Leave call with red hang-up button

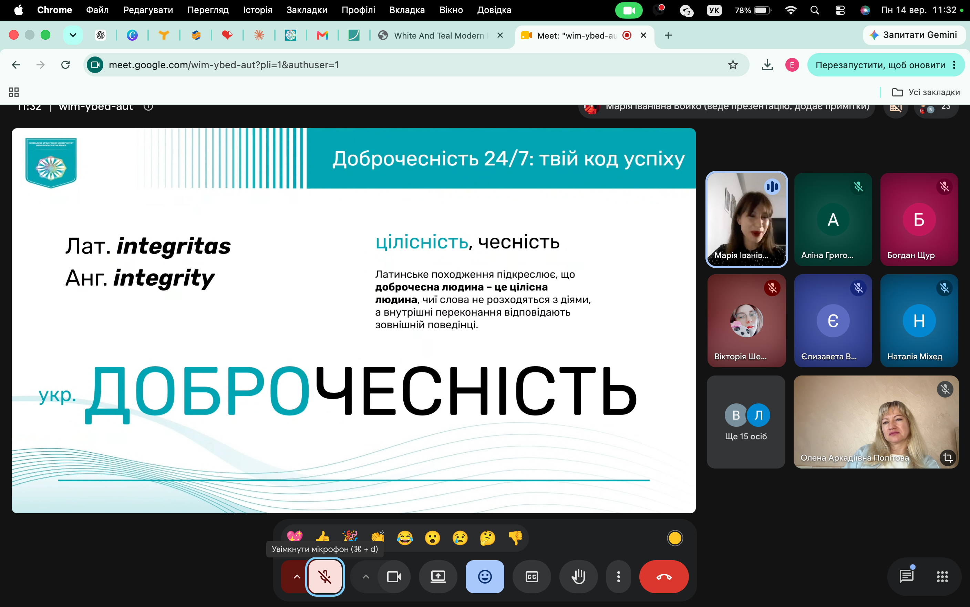[x=664, y=576]
